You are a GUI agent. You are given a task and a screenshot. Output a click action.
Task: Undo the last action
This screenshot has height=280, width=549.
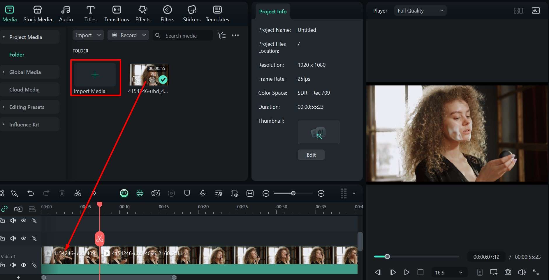coord(31,193)
